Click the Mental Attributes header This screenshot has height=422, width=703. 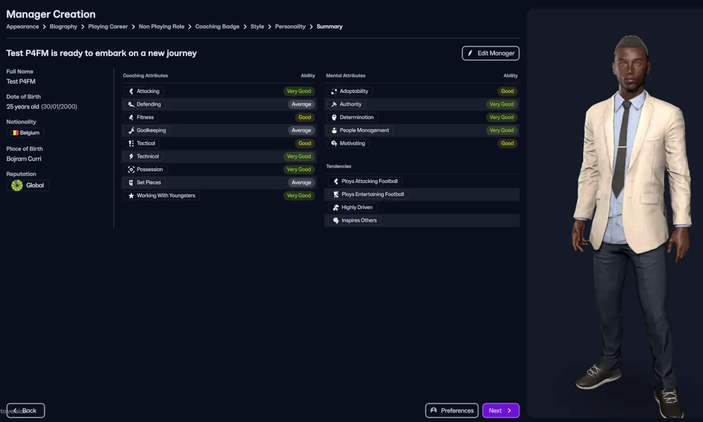[346, 75]
